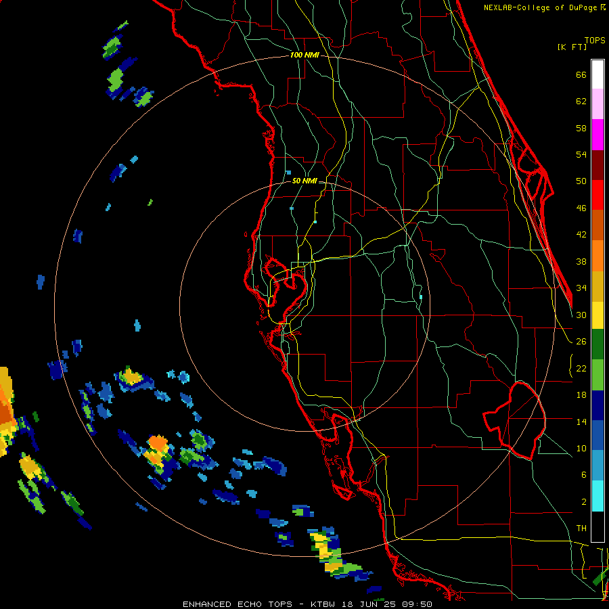
Task: Click the legend value "10"
Action: [x=581, y=448]
